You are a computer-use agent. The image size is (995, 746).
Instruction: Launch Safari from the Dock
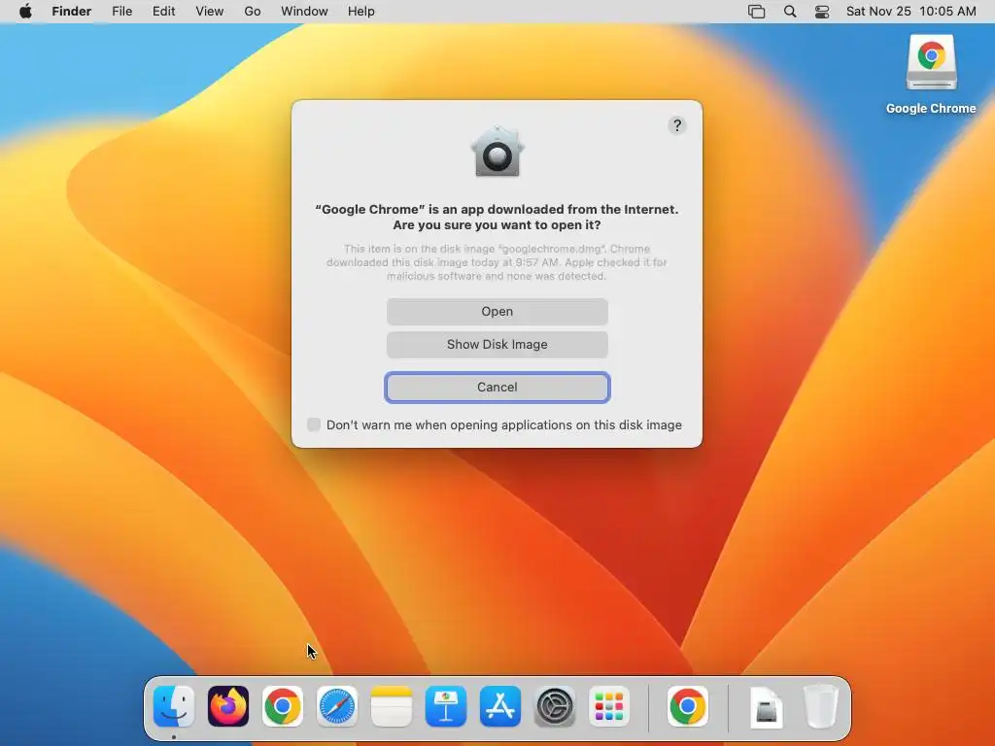click(x=337, y=706)
